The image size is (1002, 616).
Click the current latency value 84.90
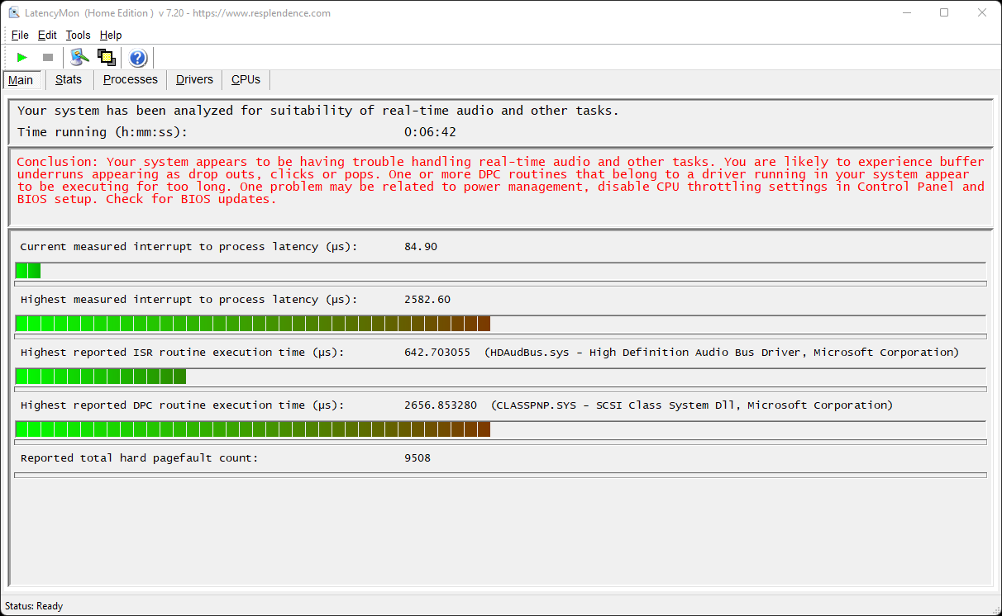(421, 247)
